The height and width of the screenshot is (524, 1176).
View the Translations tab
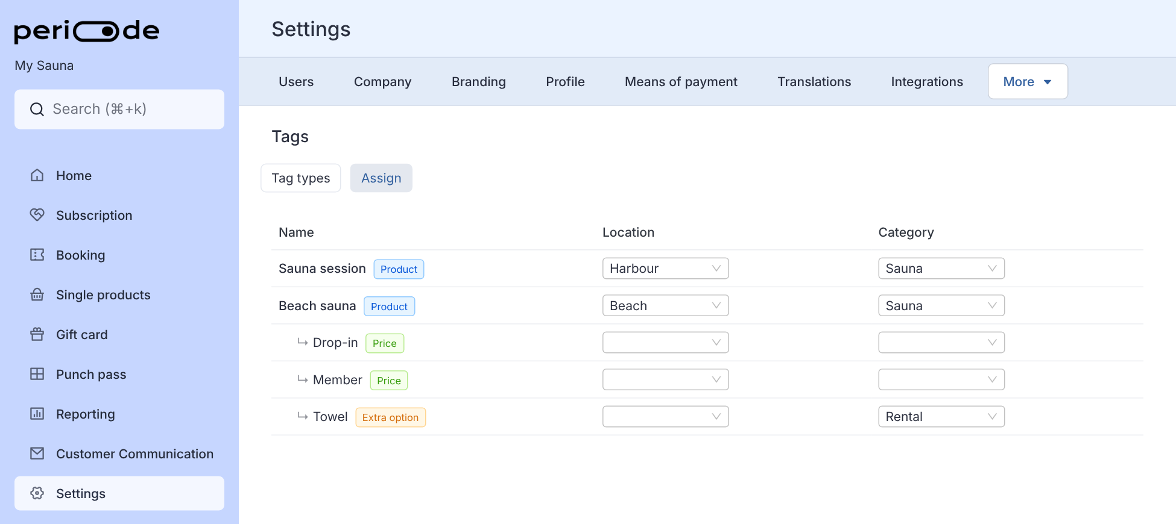tap(814, 82)
